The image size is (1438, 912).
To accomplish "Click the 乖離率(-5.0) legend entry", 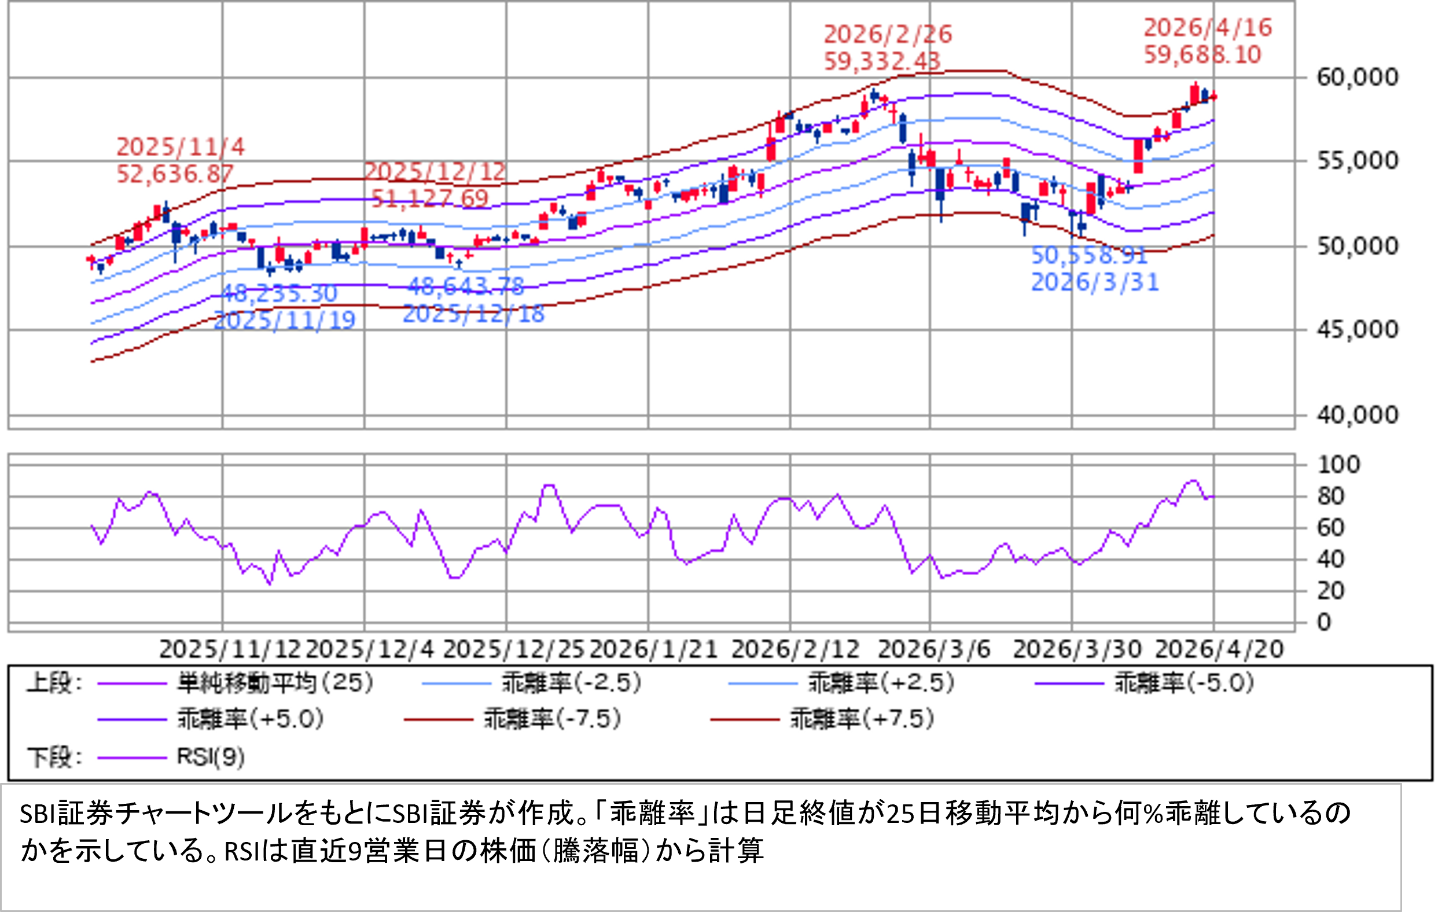I will tap(1183, 683).
